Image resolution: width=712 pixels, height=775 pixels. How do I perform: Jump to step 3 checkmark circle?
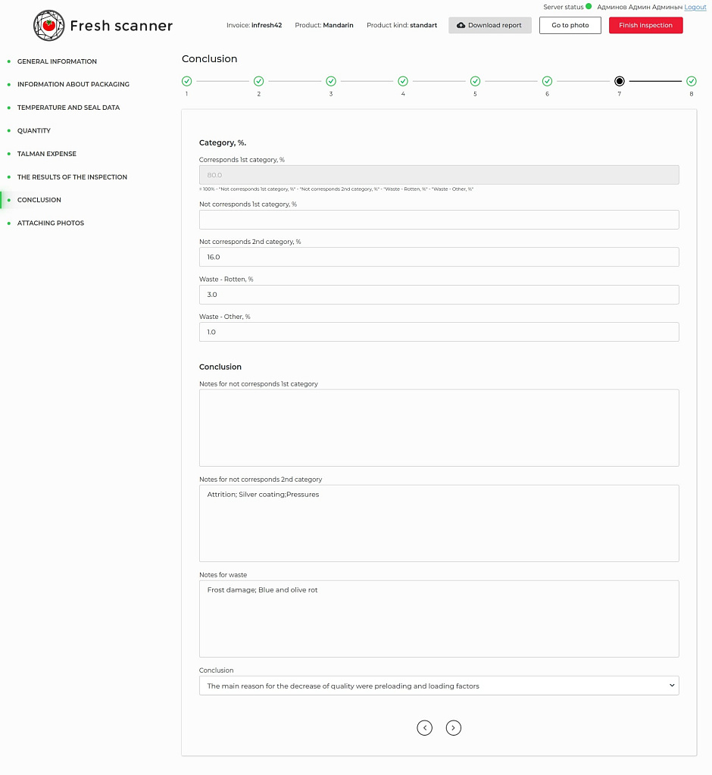(x=331, y=81)
